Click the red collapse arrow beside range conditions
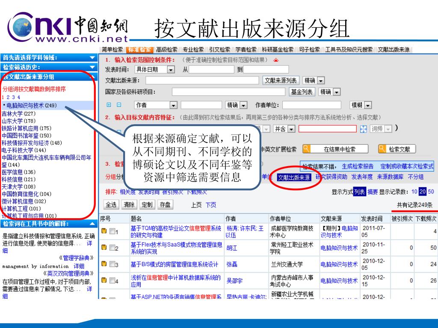 pyautogui.click(x=276, y=60)
